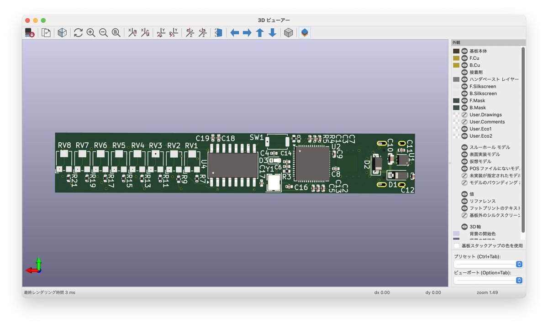Open the F.Mask color swatch
Screen dimensions: 548x327
[x=456, y=100]
